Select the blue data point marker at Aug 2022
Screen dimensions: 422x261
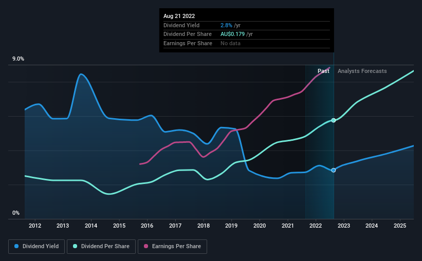tap(334, 171)
